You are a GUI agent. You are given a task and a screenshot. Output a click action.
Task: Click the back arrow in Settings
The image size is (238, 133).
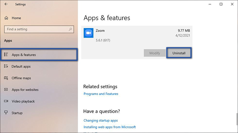(x=6, y=4)
